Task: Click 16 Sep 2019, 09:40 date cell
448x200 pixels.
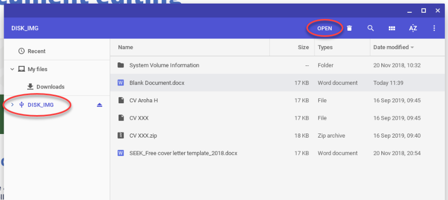Action: [x=397, y=136]
